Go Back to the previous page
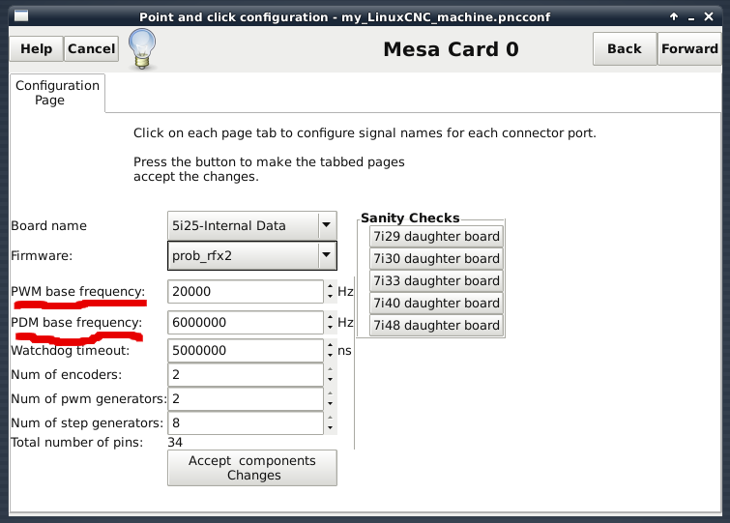Viewport: 730px width, 523px height. tap(624, 49)
